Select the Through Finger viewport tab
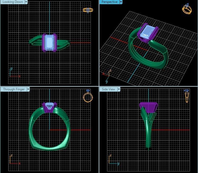 click(14, 89)
